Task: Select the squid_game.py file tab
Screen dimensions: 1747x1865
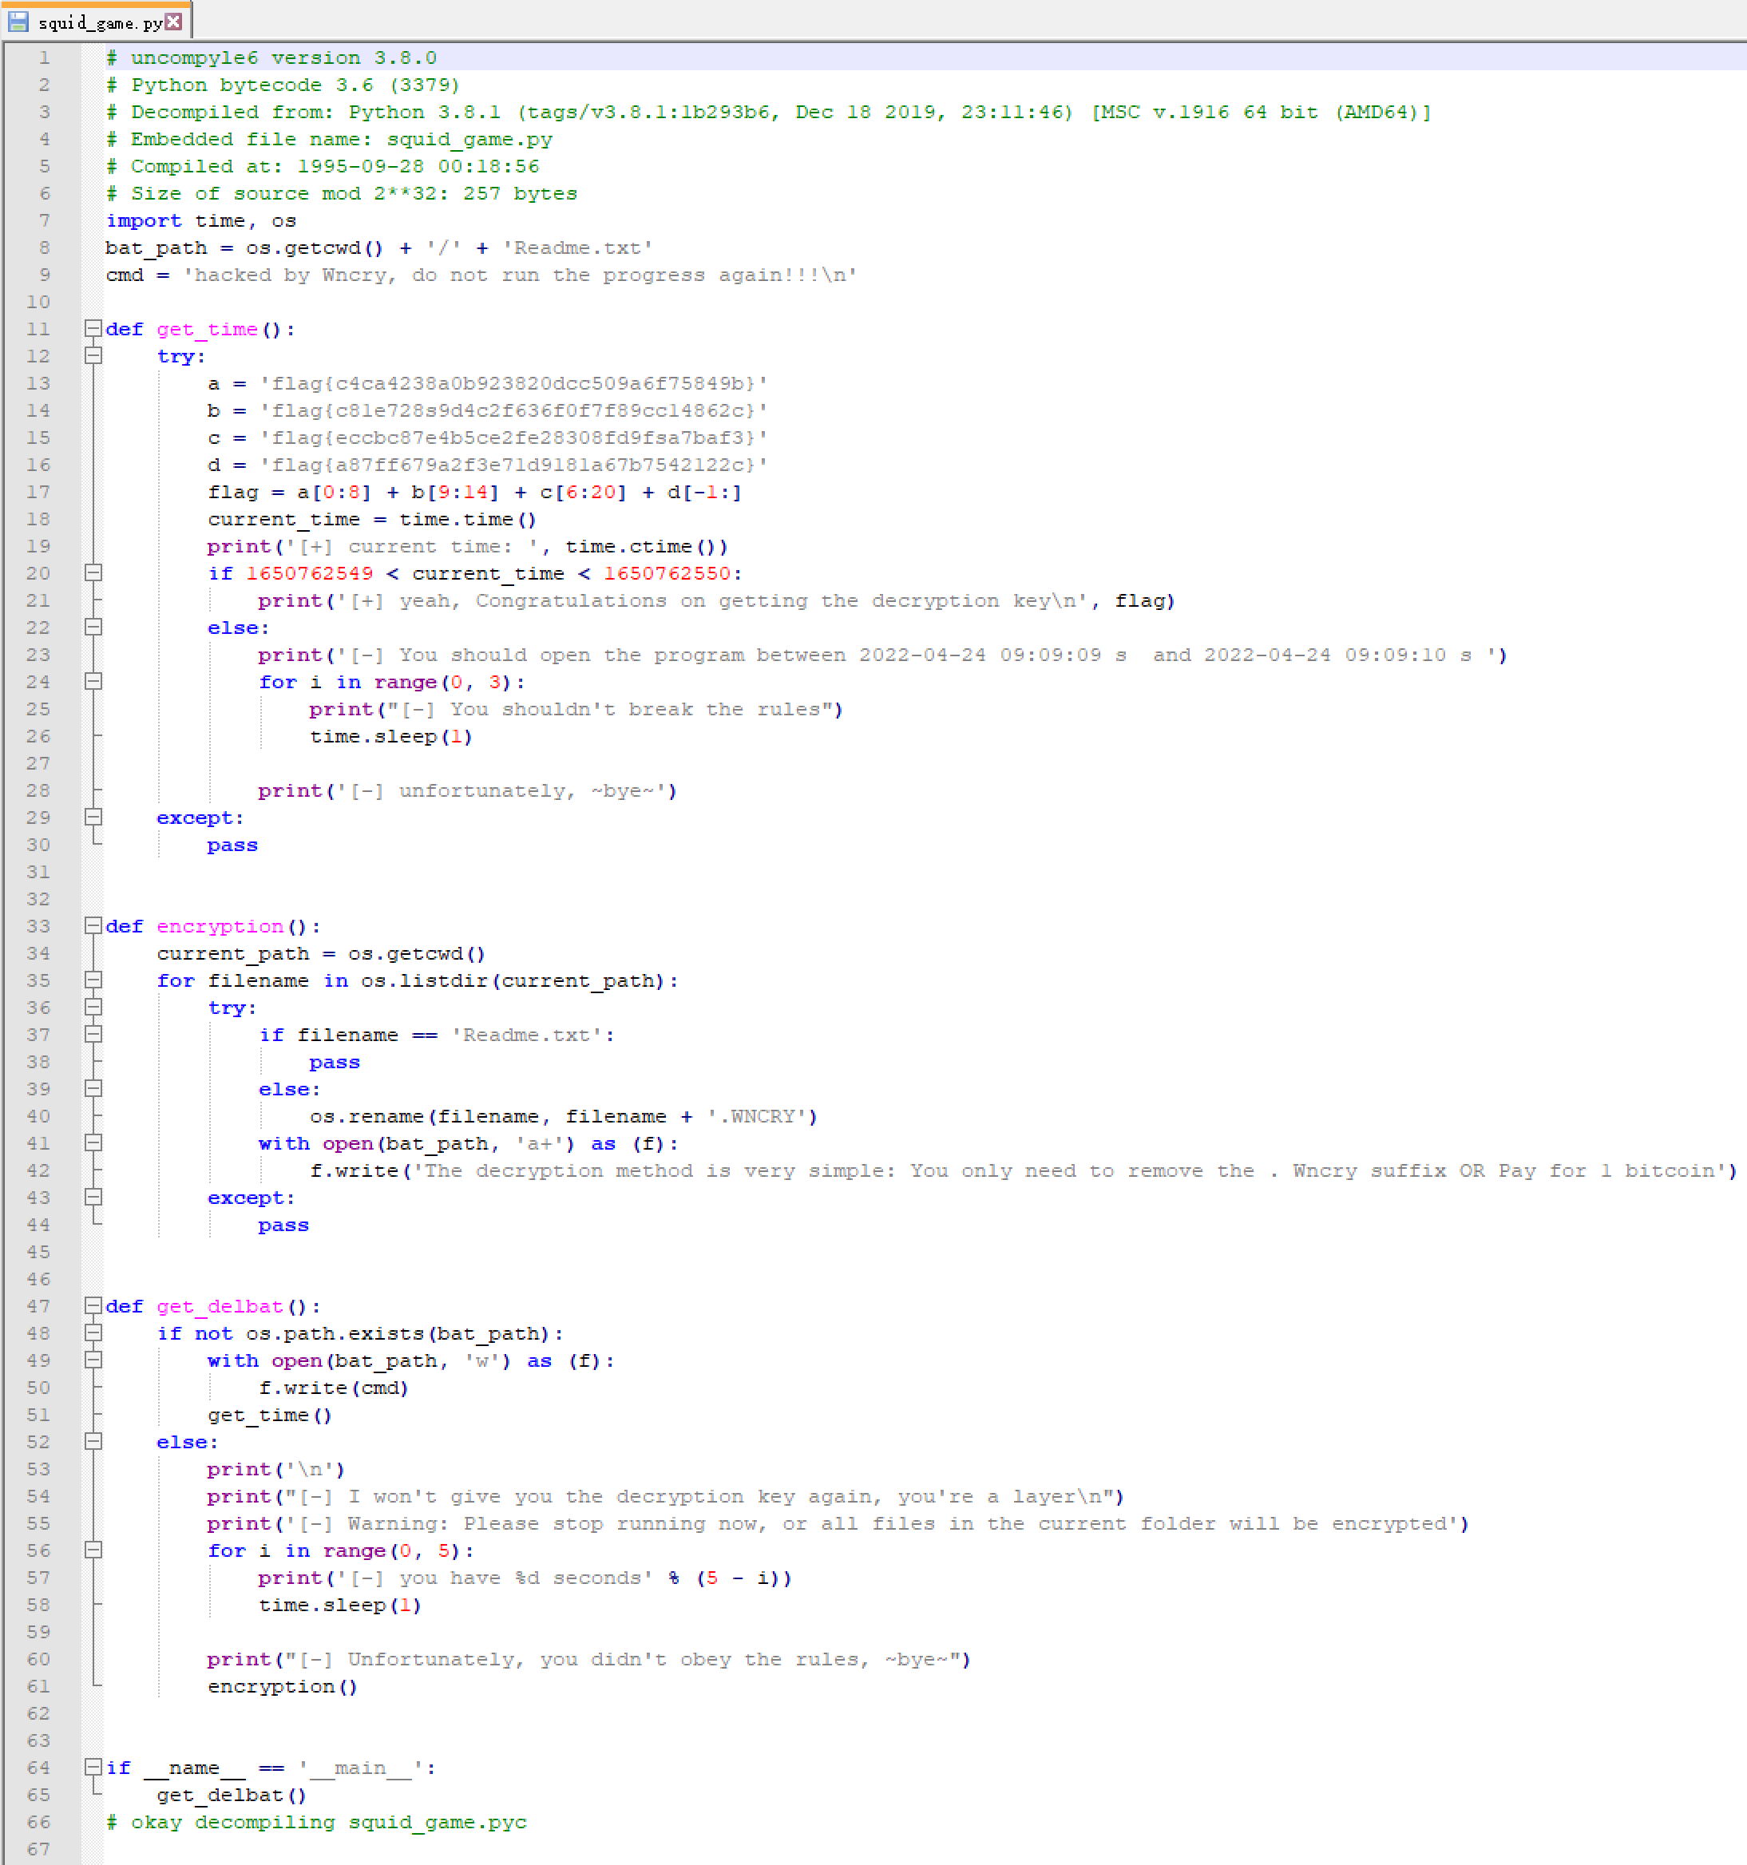Action: click(x=97, y=21)
